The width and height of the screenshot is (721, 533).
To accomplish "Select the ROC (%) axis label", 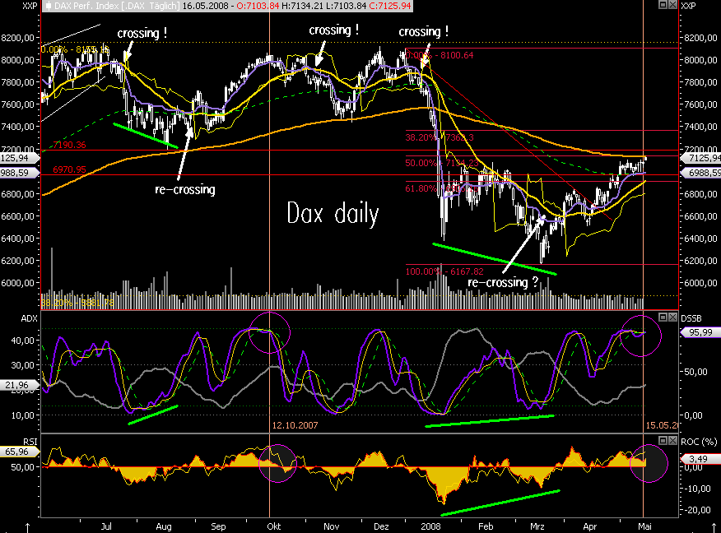I will click(x=699, y=442).
